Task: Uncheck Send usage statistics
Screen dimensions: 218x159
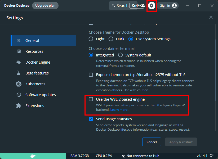Action: tap(91, 119)
